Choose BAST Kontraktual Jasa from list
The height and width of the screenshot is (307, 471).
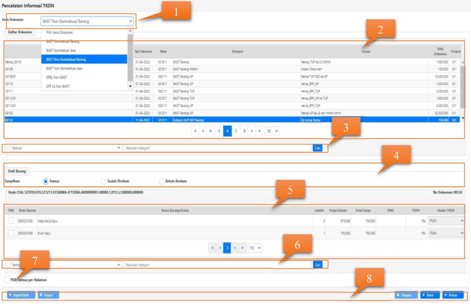(x=64, y=50)
